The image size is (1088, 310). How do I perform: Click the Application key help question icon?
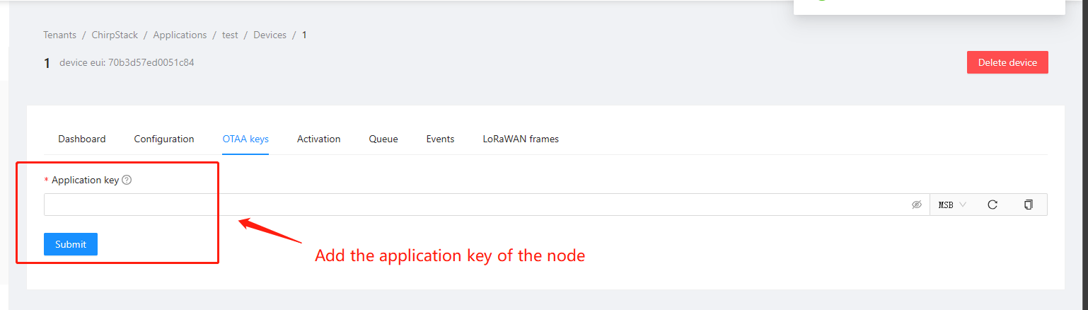[127, 180]
